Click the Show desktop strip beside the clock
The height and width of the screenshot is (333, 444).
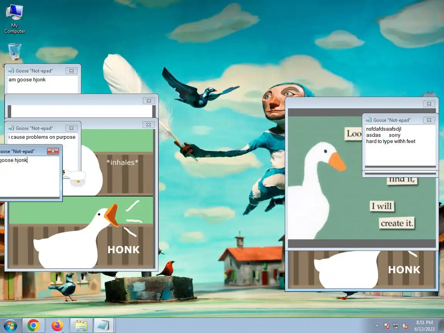coord(441,325)
